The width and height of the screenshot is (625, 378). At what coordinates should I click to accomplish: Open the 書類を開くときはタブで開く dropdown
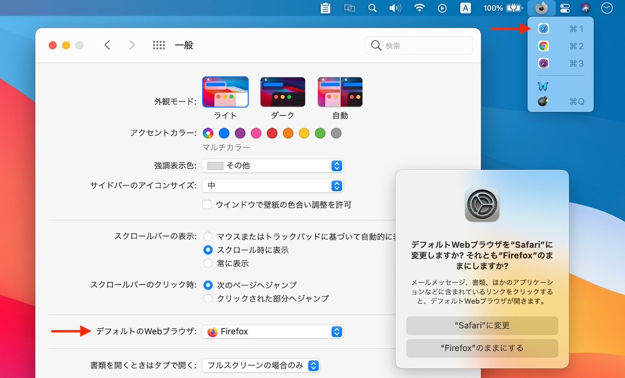(260, 366)
